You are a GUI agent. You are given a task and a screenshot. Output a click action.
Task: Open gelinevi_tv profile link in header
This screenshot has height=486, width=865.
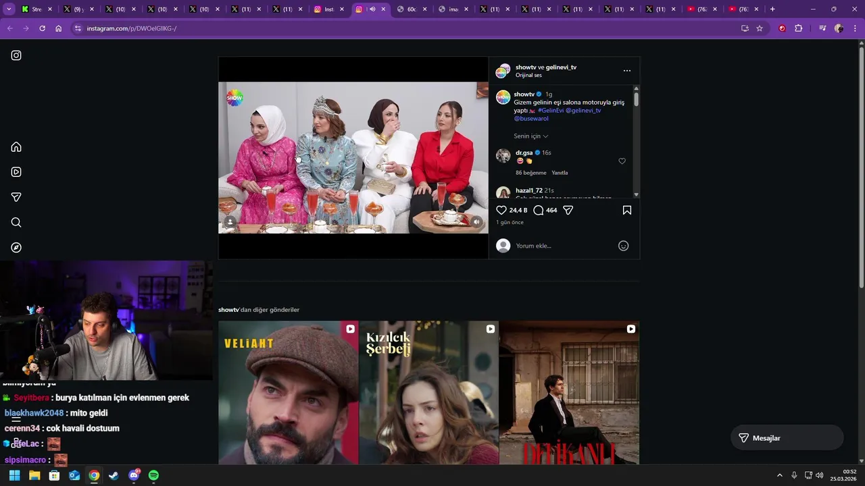pyautogui.click(x=561, y=67)
